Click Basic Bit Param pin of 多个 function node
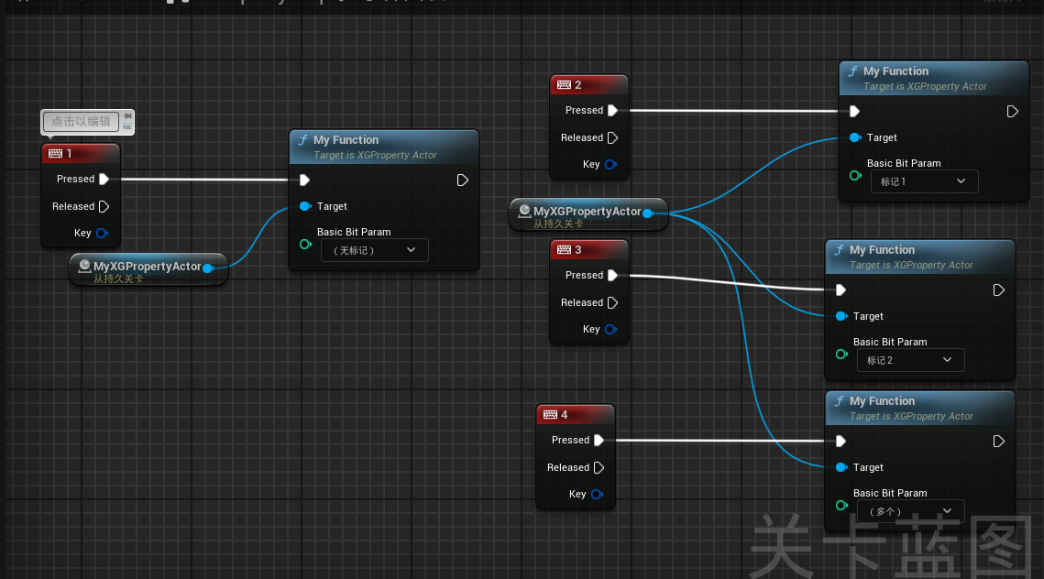 pos(841,505)
